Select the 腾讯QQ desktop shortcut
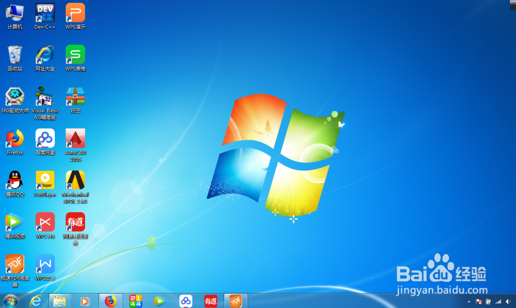This screenshot has height=308, width=516. (x=15, y=184)
